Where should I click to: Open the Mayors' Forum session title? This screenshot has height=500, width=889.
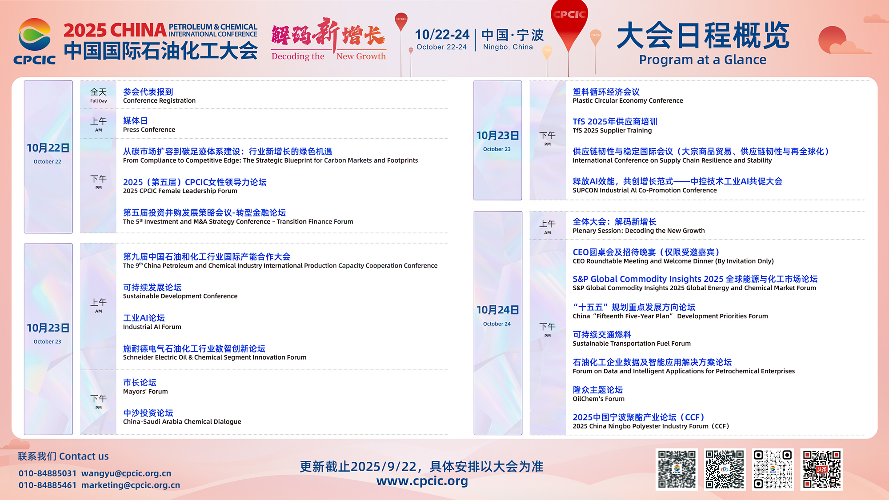tap(140, 383)
